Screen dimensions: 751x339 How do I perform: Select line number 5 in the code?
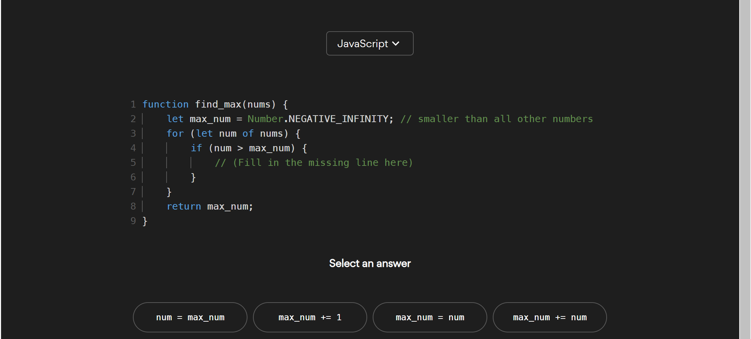pyautogui.click(x=133, y=162)
